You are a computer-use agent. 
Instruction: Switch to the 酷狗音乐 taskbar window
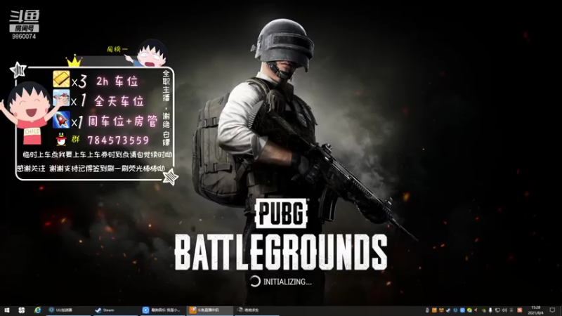click(x=162, y=310)
